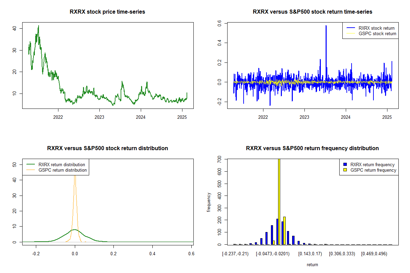
Task: Click the yellow GSPC return frequency legend swatch
Action: click(344, 170)
